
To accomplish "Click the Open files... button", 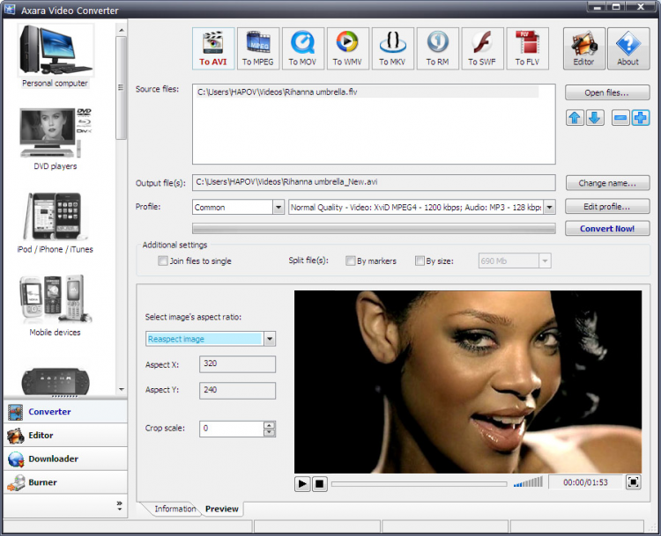I will coord(607,93).
